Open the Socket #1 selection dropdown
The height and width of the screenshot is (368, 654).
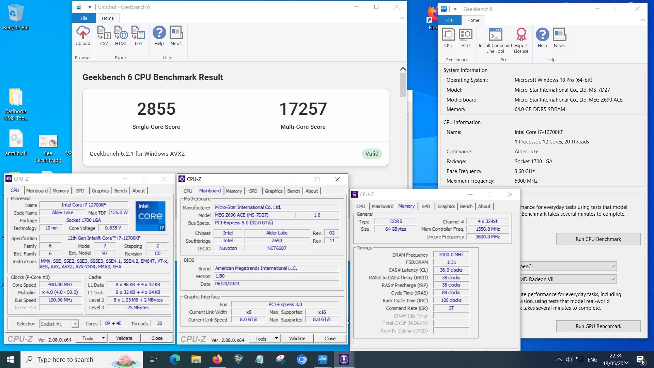[59, 324]
